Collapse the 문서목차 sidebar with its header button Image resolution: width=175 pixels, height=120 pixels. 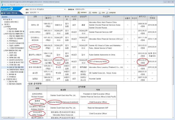(23, 17)
